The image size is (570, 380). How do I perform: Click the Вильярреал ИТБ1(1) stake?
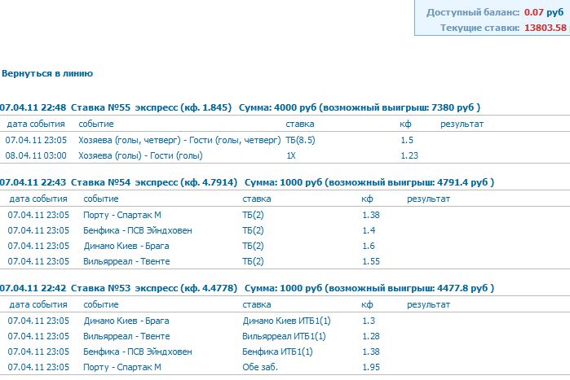(x=284, y=337)
